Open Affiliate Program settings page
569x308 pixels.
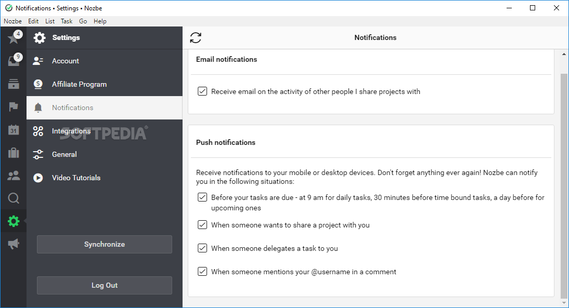105,85
